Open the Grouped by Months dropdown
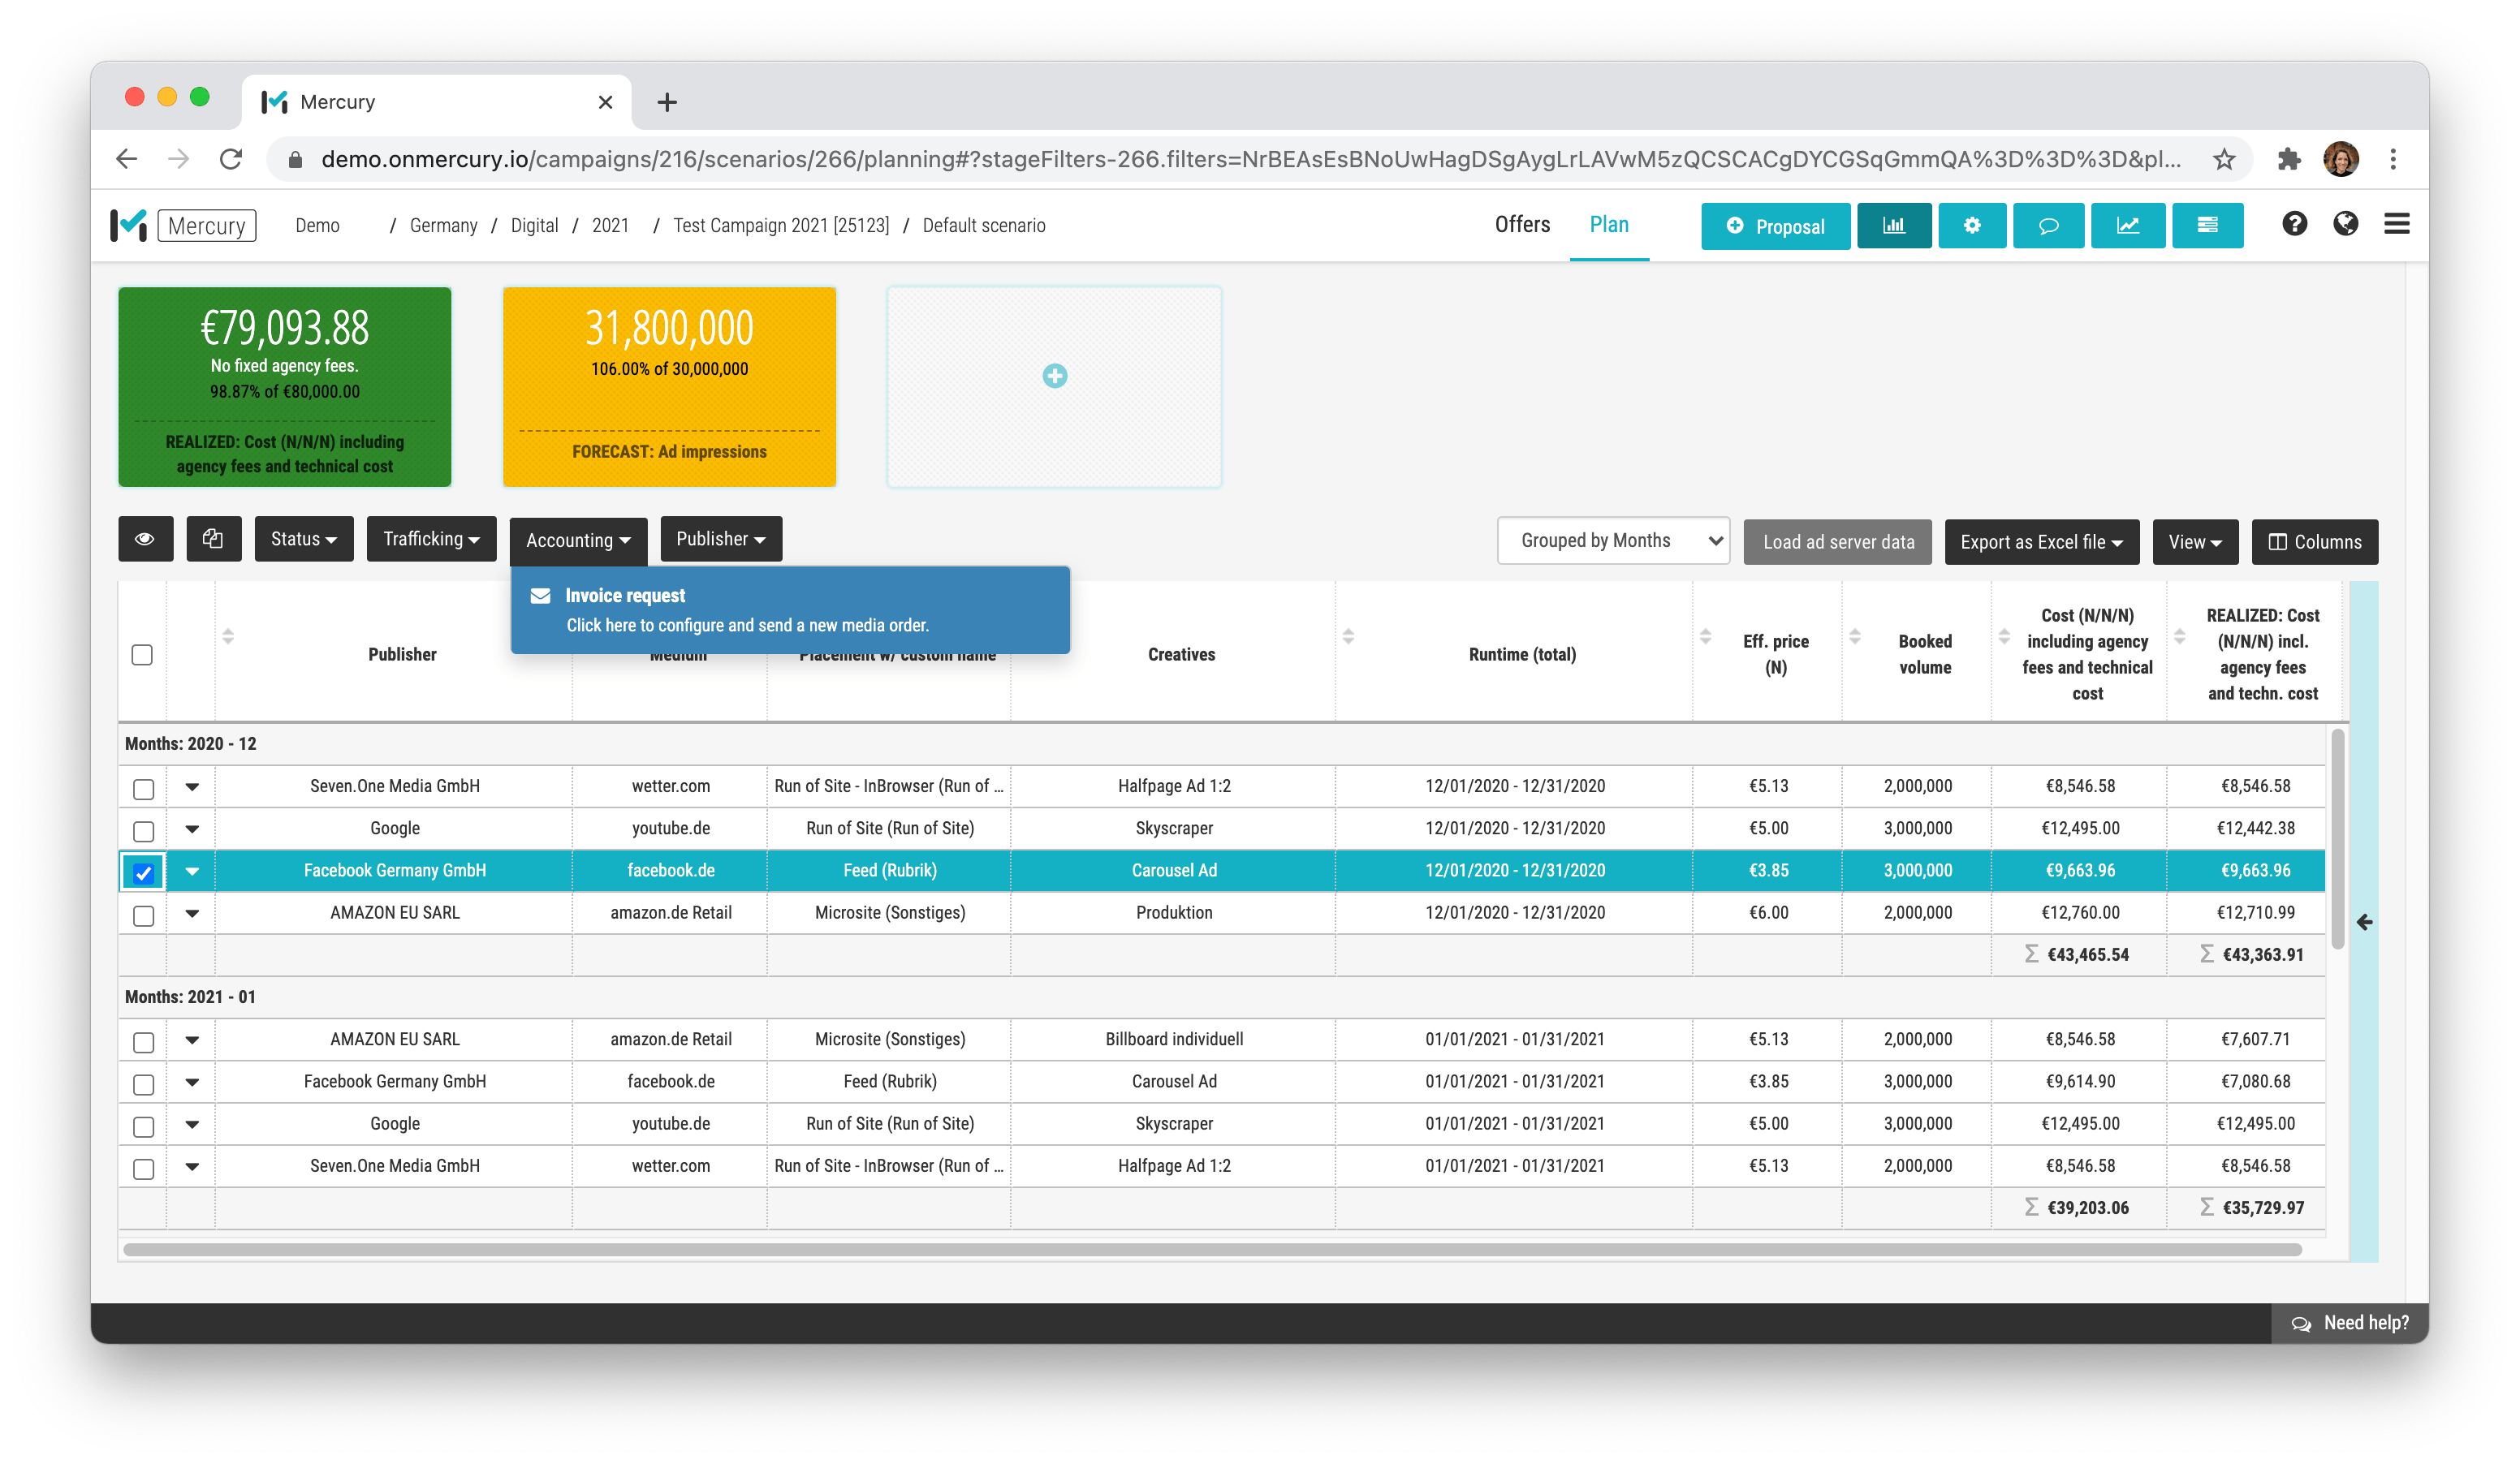Screen dimensions: 2520x1464 pyautogui.click(x=1612, y=540)
